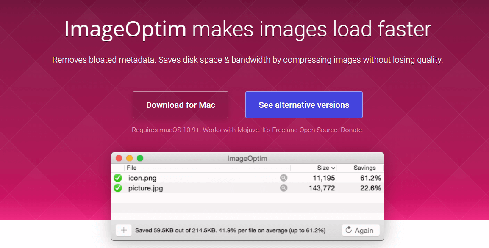
Task: Sort list by the Savings column header
Action: pyautogui.click(x=364, y=168)
